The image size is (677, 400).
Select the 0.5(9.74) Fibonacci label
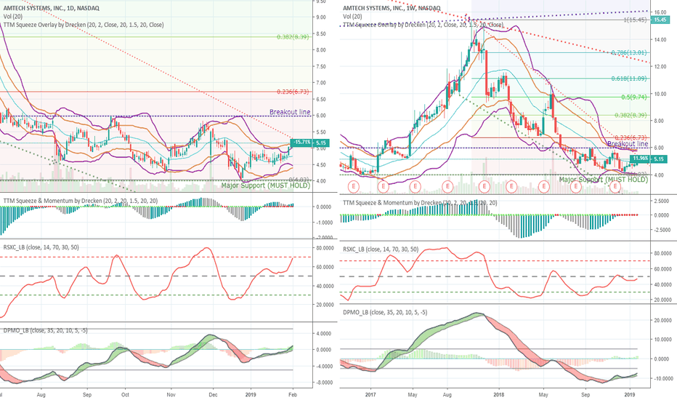[x=634, y=97]
